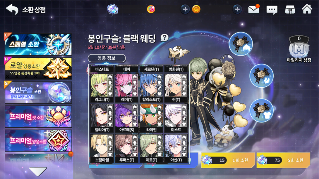Expand the summon list down arrow
The height and width of the screenshot is (179, 319).
tap(38, 172)
